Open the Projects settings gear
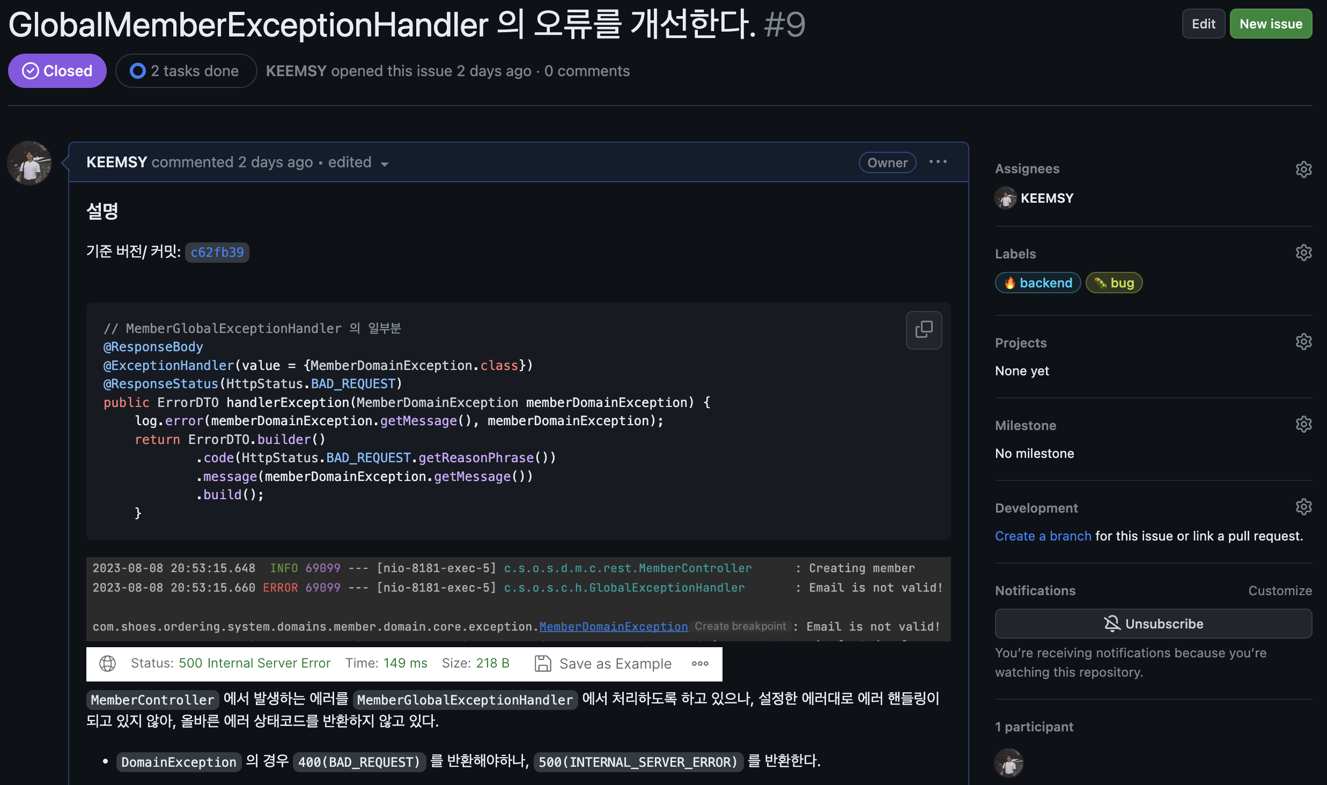The height and width of the screenshot is (785, 1327). [x=1303, y=342]
